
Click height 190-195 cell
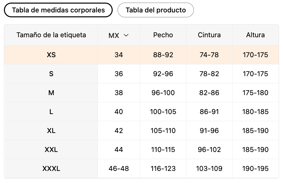click(x=255, y=169)
